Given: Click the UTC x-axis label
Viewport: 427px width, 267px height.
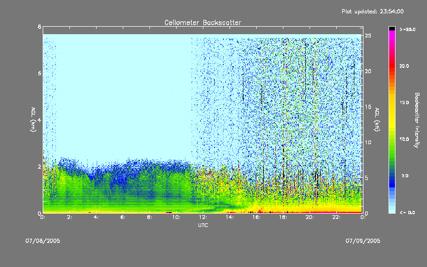Looking at the screenshot, I should (x=203, y=225).
